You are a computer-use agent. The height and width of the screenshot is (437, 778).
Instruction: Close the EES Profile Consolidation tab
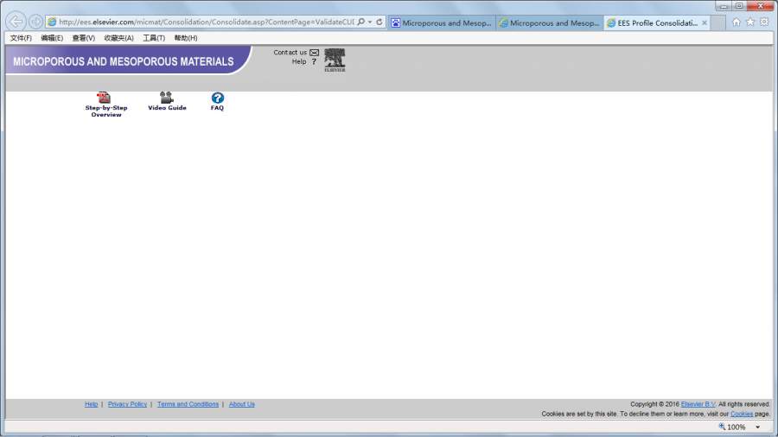point(704,22)
